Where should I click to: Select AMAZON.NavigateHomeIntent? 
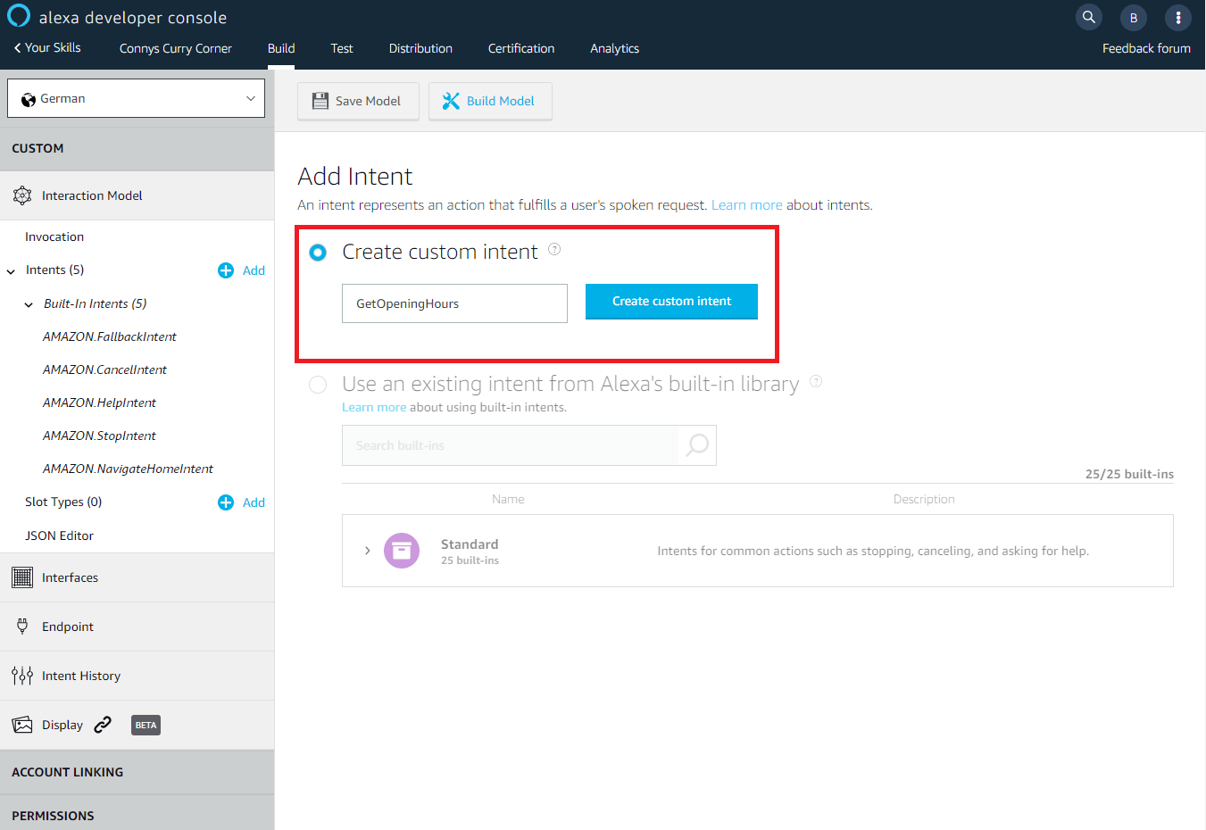point(128,469)
